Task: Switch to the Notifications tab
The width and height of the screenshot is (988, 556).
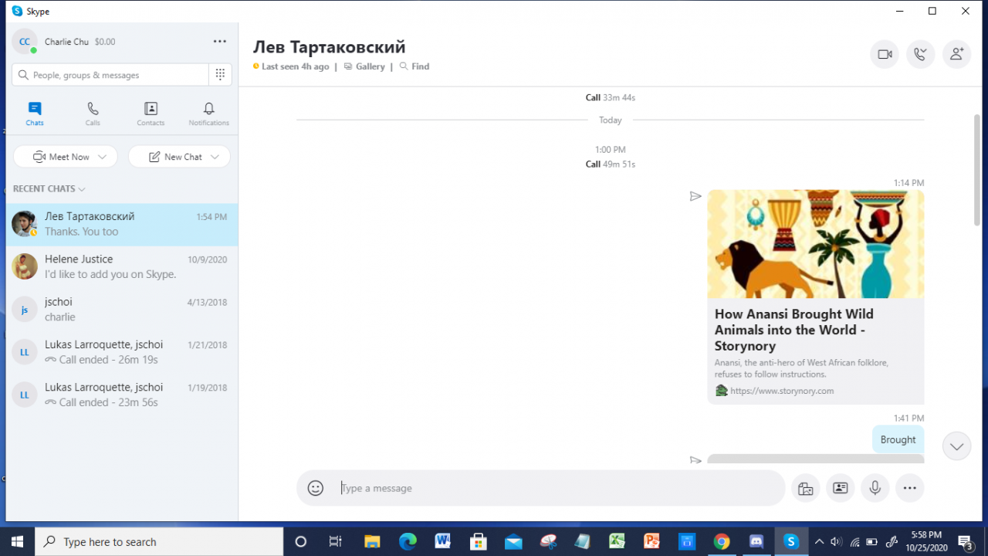Action: (209, 114)
